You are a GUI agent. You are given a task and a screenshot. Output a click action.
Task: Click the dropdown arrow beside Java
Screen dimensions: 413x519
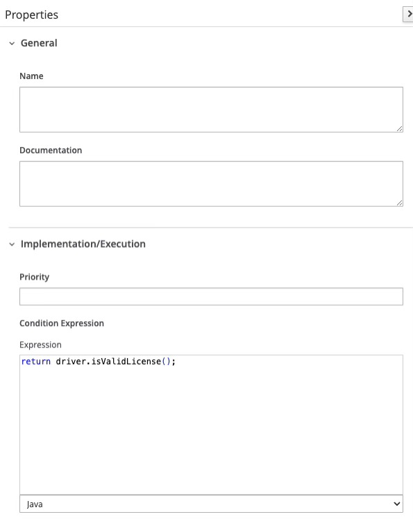(x=396, y=504)
